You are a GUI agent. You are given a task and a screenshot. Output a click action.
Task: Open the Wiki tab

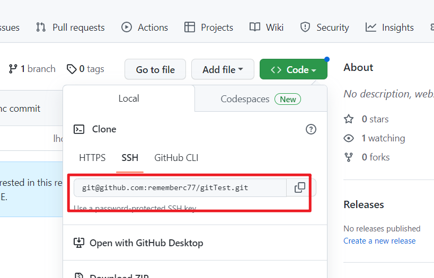coord(266,28)
